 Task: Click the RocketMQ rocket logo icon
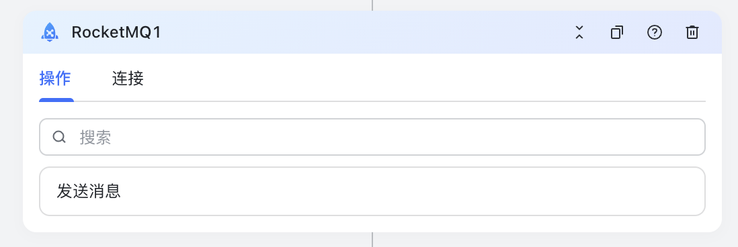[50, 32]
